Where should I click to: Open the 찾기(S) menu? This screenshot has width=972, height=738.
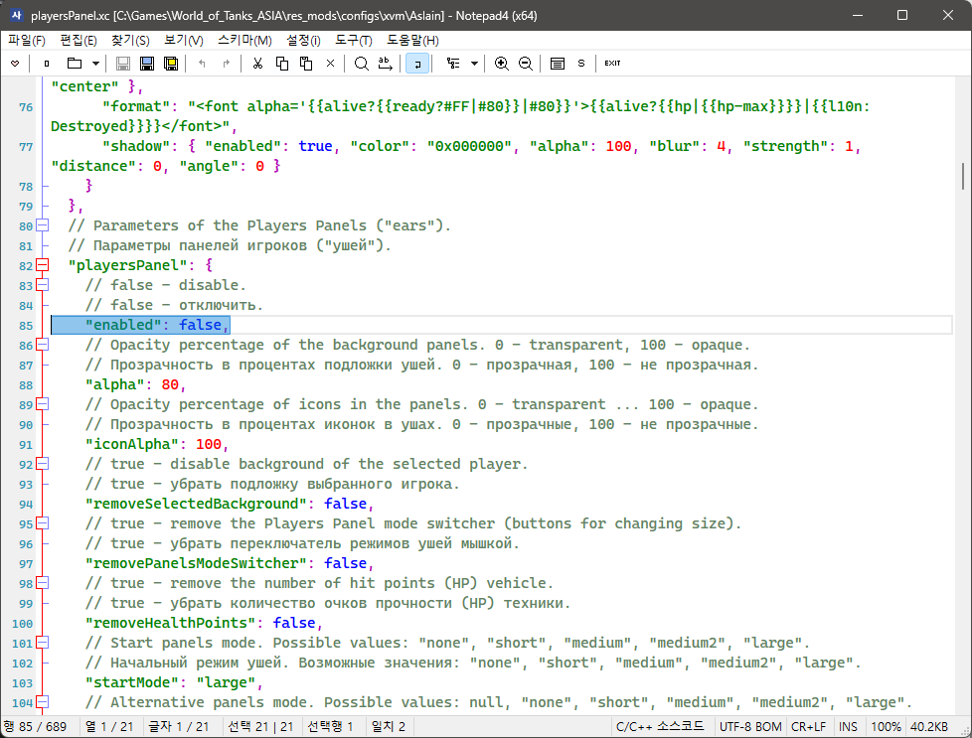point(130,41)
